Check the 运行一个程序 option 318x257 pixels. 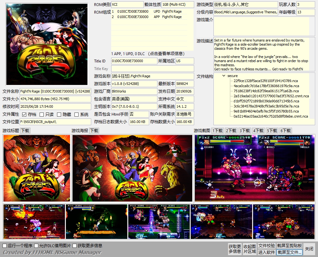coord(5,246)
